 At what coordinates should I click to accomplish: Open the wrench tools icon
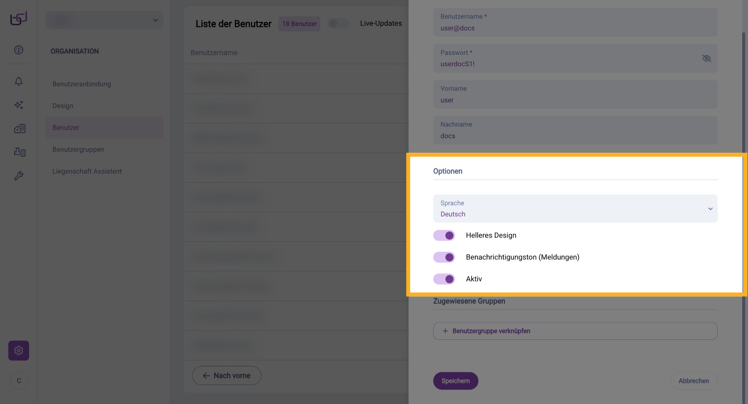point(19,176)
